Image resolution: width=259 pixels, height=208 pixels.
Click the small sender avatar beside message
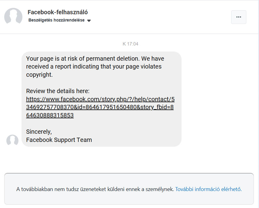(12, 140)
